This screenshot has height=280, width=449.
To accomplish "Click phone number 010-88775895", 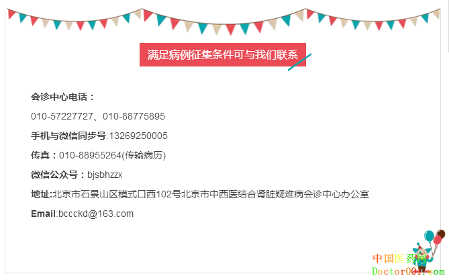I will pyautogui.click(x=134, y=116).
